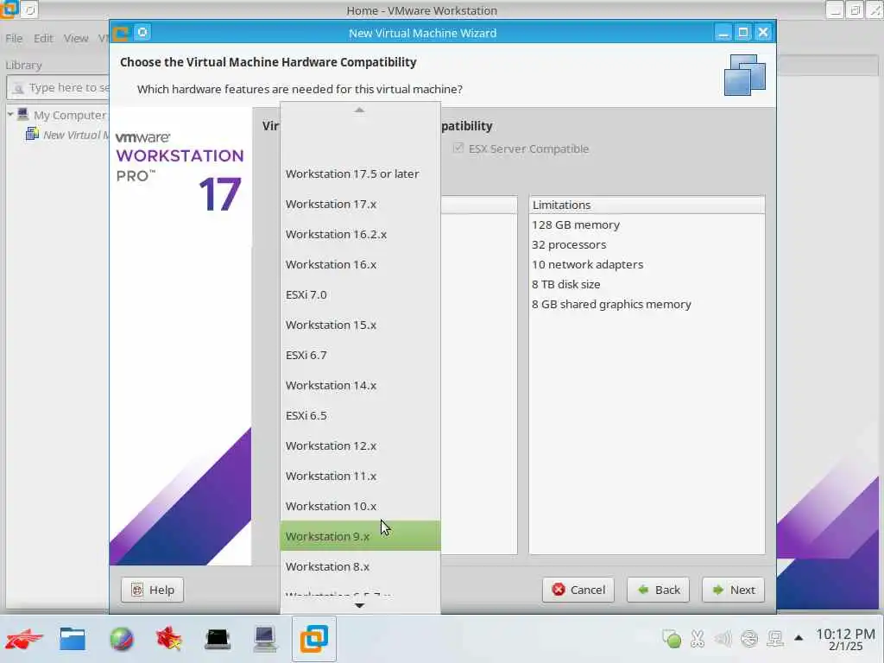Click the green status tray icon
The image size is (884, 663).
coord(672,639)
